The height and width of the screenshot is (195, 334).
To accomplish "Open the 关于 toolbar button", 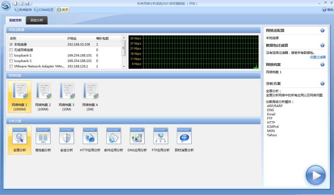I will (63, 10).
